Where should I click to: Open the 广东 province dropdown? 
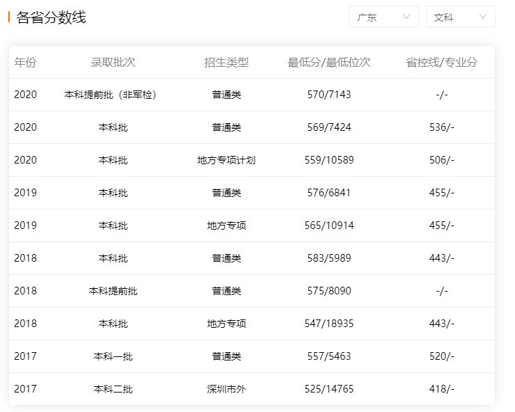(383, 17)
